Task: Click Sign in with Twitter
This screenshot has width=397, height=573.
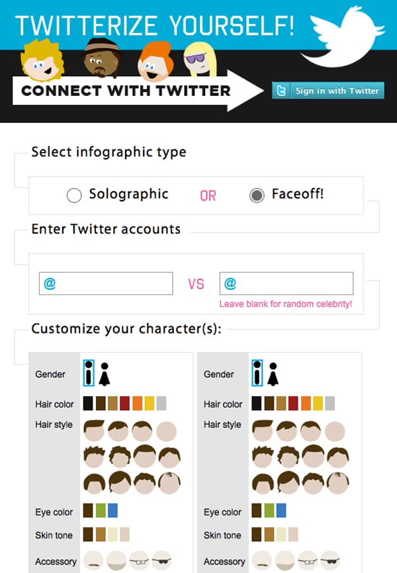Action: 328,91
